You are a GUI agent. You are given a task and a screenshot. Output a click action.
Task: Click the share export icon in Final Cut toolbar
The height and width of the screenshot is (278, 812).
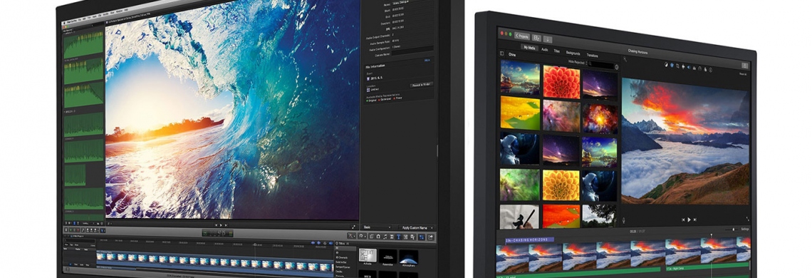tap(430, 237)
